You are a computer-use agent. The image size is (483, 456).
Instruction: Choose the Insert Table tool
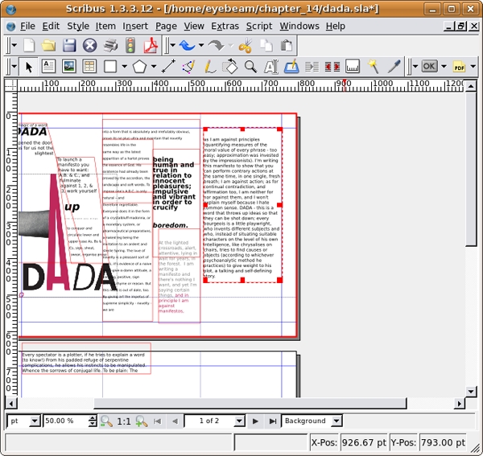click(x=89, y=66)
